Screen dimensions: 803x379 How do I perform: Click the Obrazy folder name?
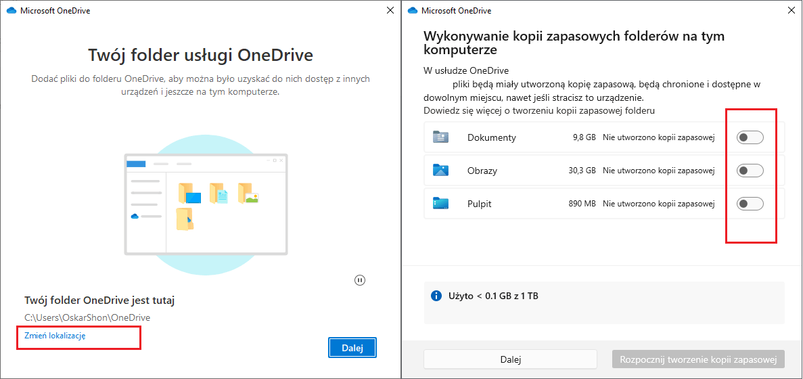482,171
